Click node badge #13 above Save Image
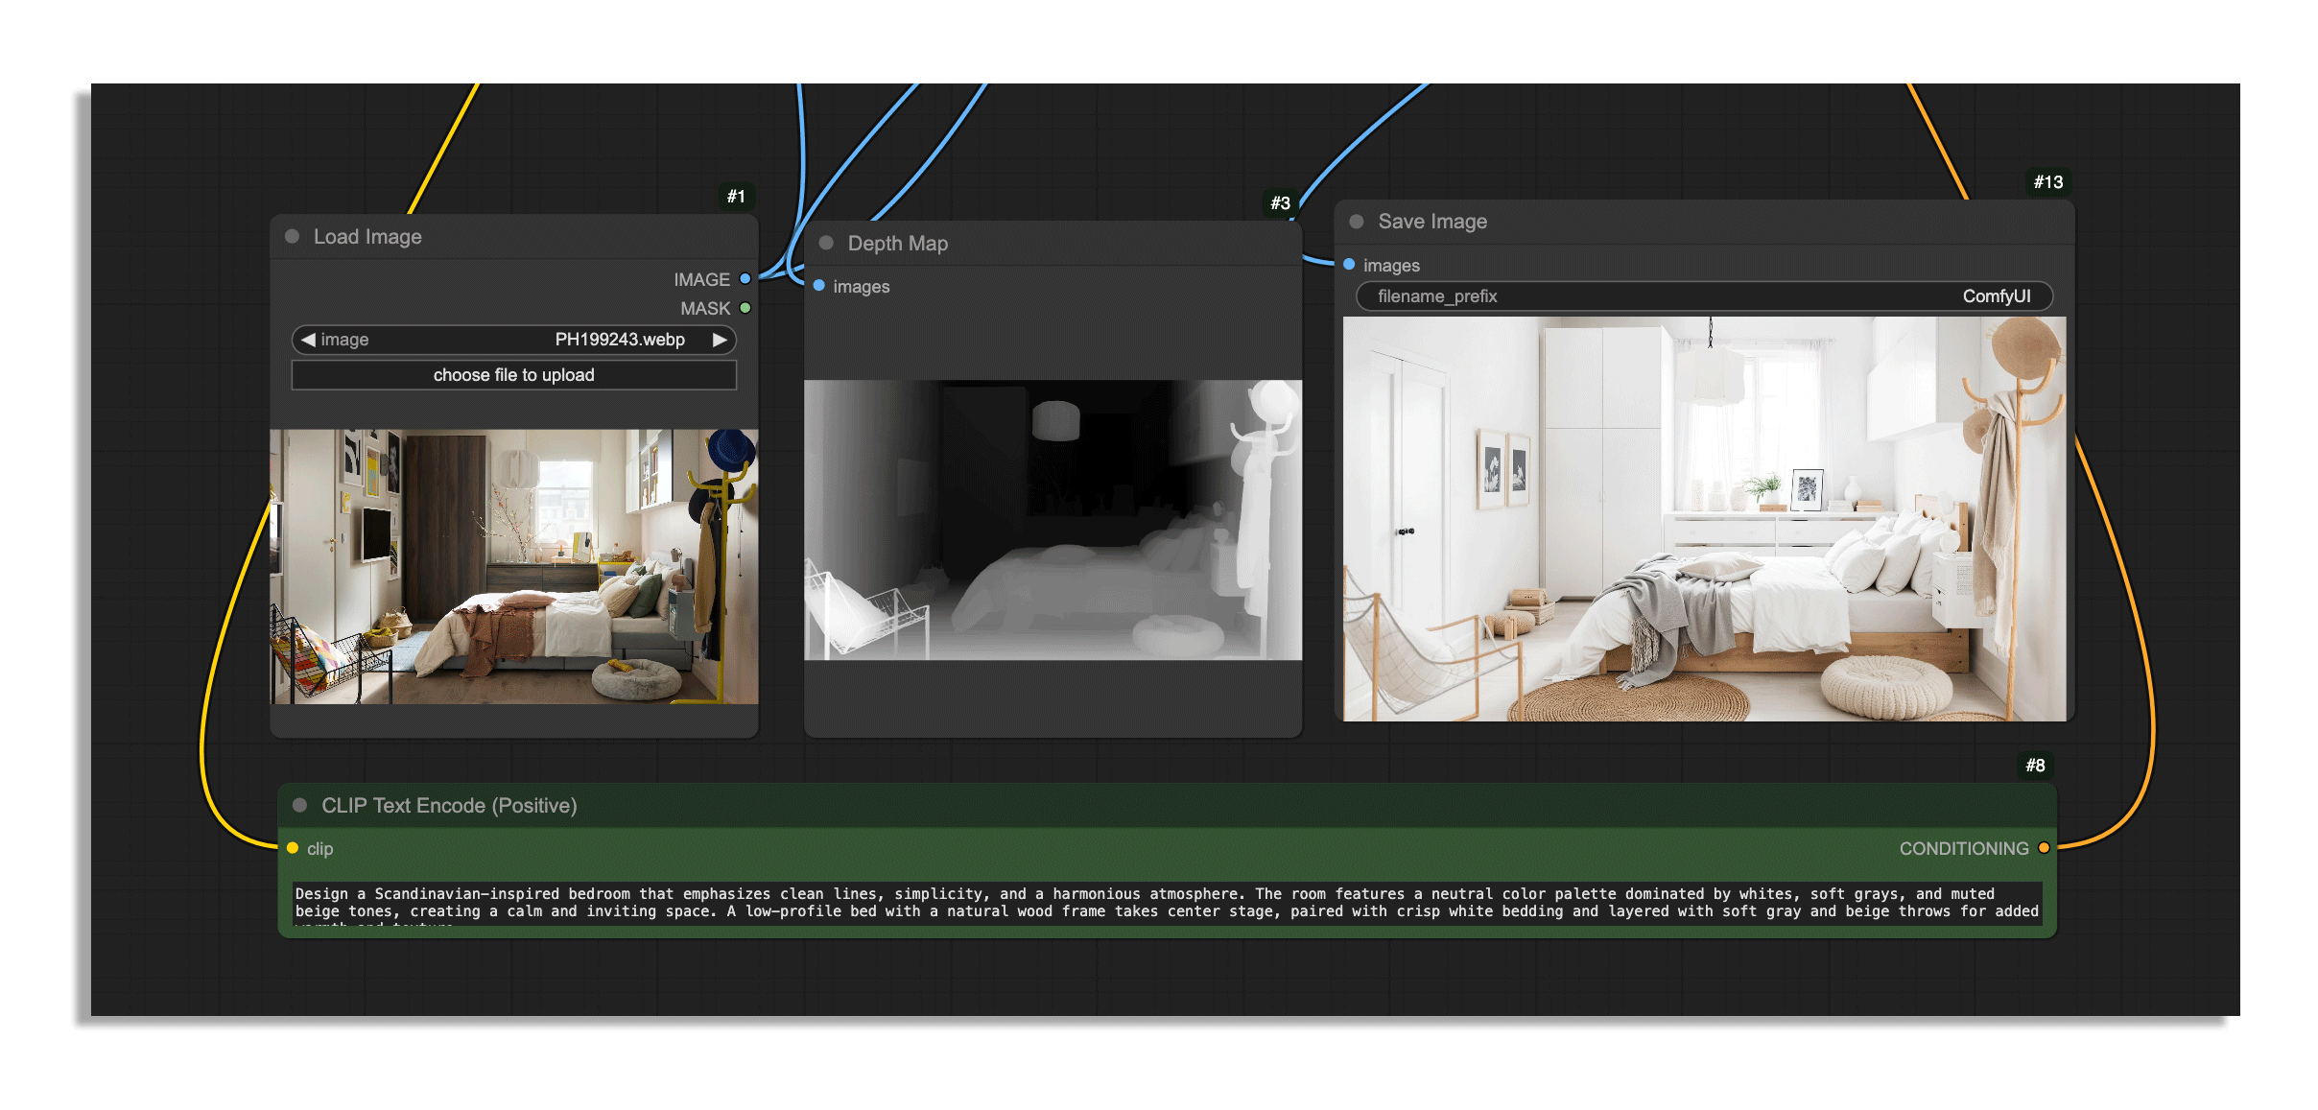 pyautogui.click(x=2047, y=182)
